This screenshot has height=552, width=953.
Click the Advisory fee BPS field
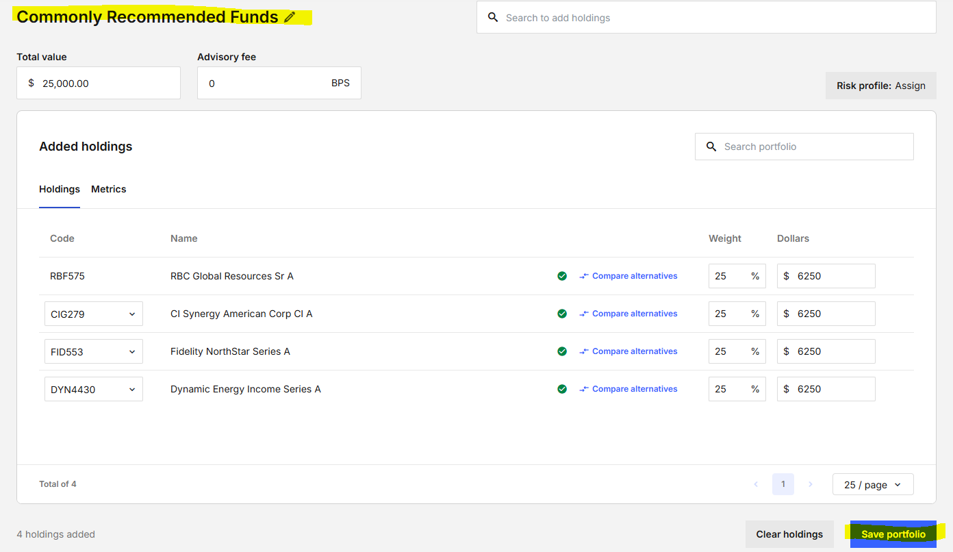tap(279, 83)
